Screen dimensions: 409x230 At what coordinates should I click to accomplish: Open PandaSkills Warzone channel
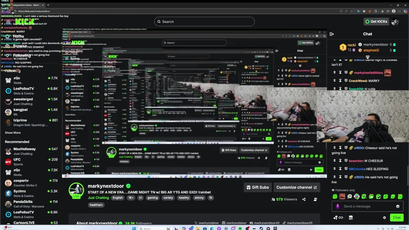coord(31,204)
